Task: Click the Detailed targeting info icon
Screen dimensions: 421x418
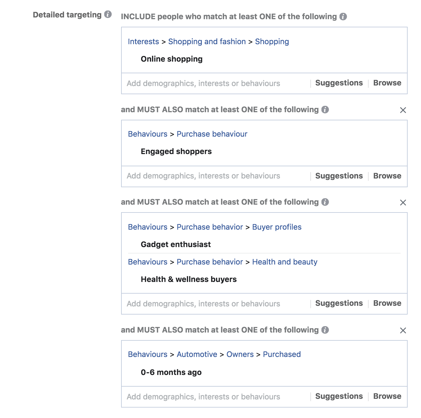Action: [x=108, y=14]
